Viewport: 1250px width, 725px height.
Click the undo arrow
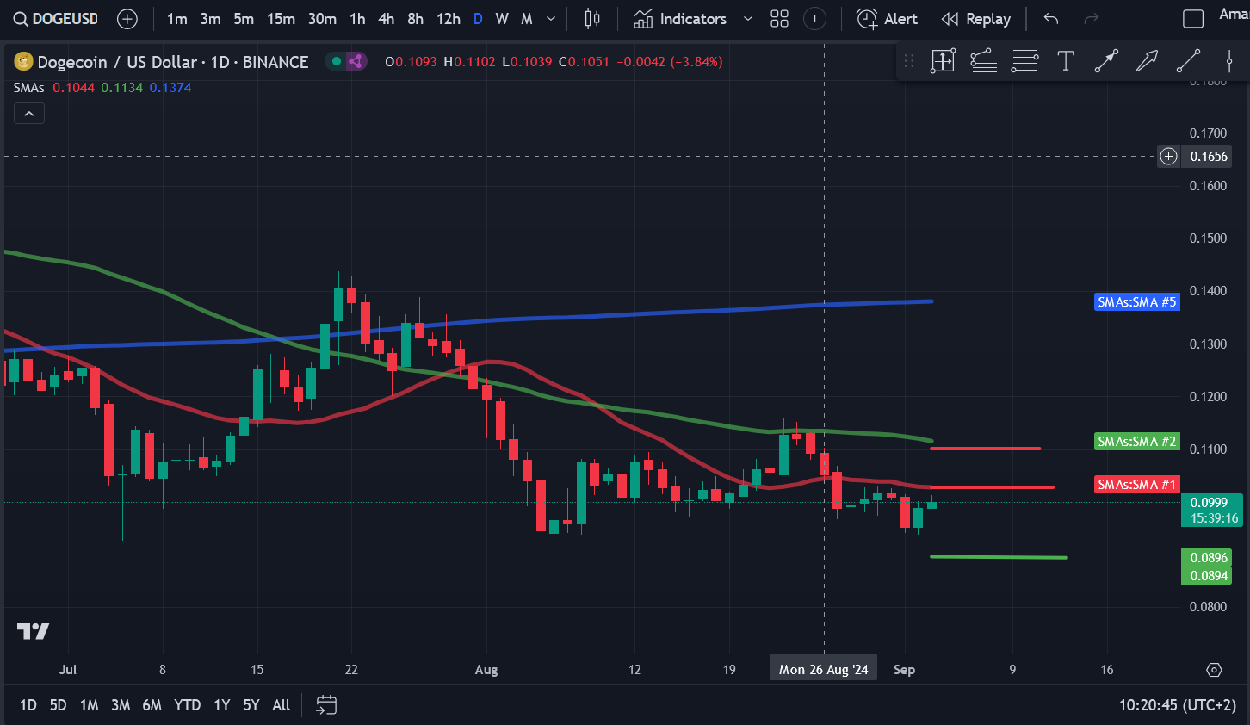pos(1051,19)
